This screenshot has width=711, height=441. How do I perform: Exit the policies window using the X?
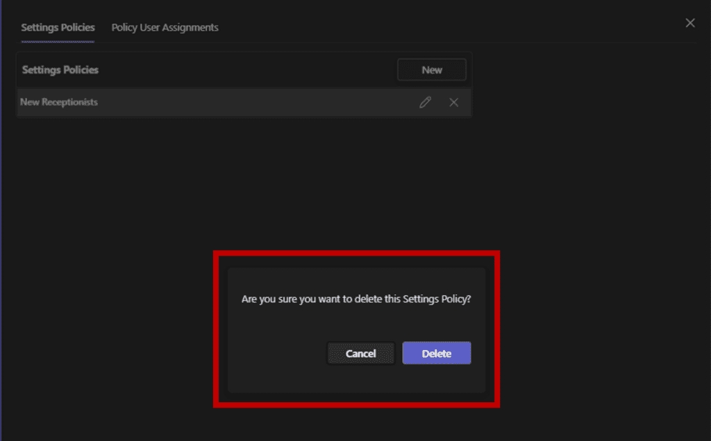[x=689, y=23]
